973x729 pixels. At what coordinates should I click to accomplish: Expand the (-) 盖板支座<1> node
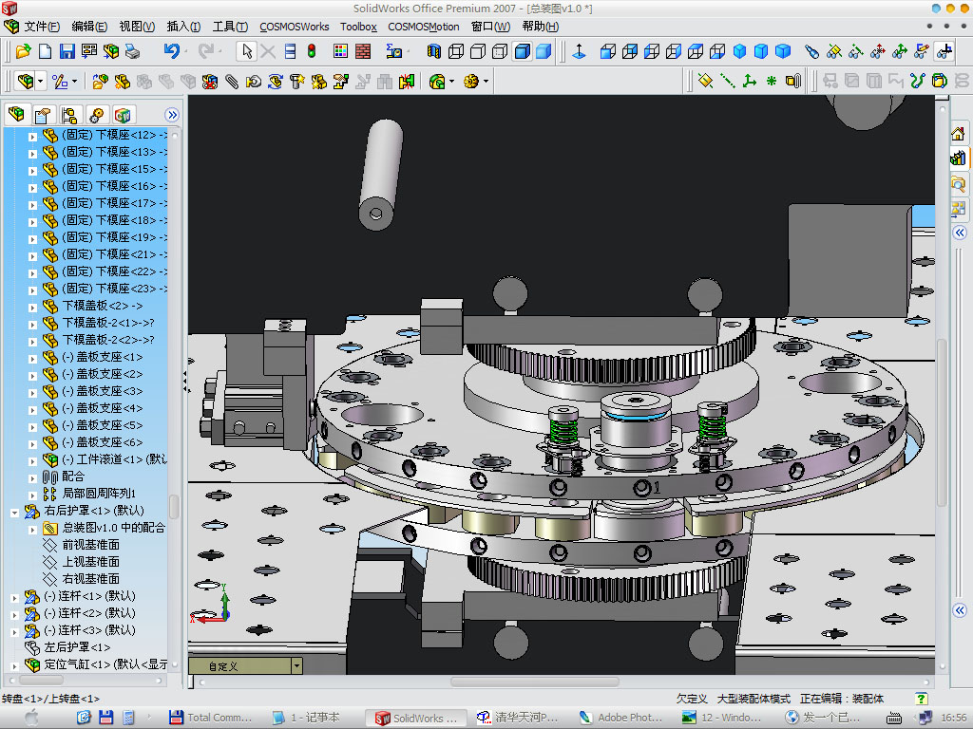point(32,358)
